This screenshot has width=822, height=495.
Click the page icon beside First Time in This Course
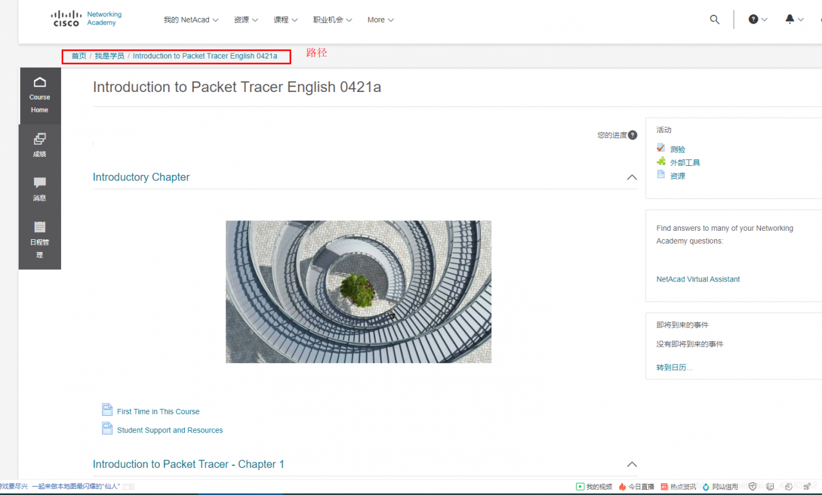[107, 410]
